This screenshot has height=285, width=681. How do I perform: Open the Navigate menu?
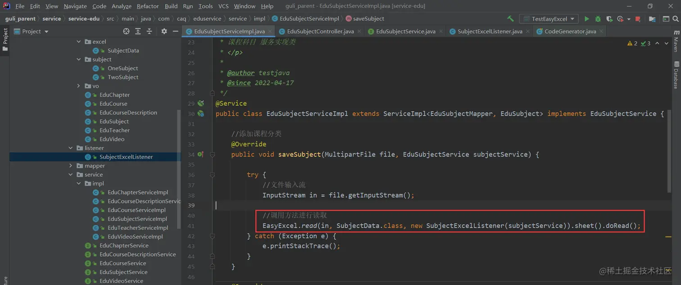coord(75,6)
